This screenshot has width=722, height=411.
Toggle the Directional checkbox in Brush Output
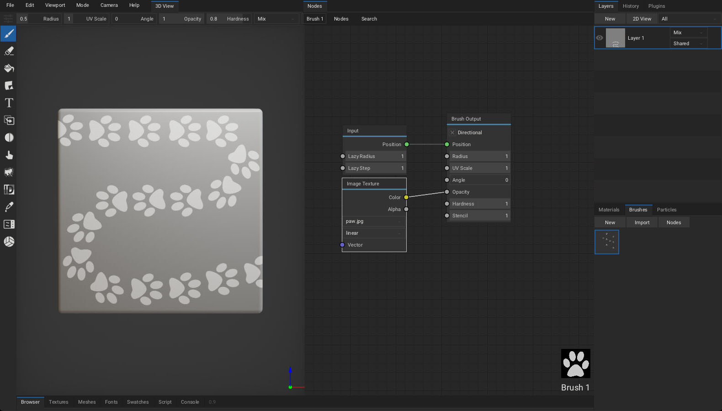pos(452,132)
